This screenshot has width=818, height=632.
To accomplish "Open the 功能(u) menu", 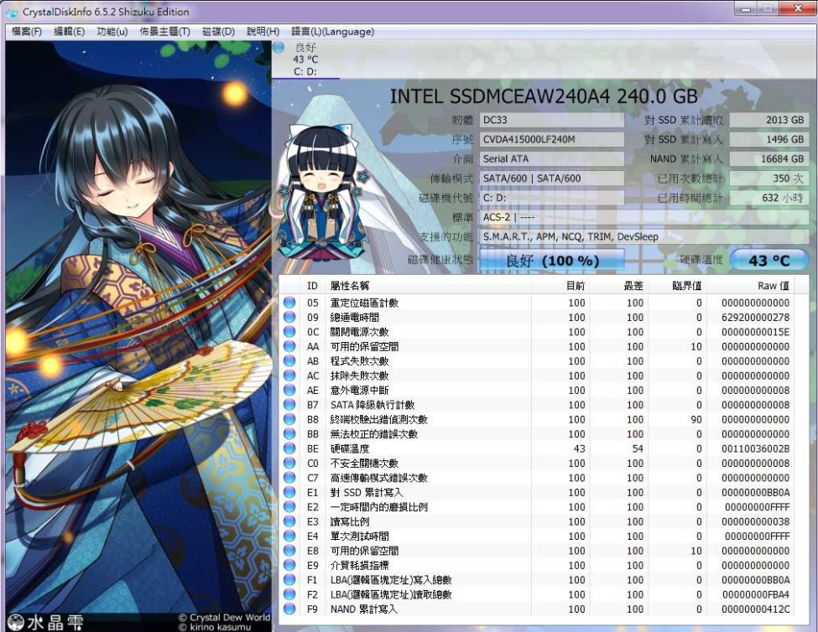I will click(x=112, y=32).
